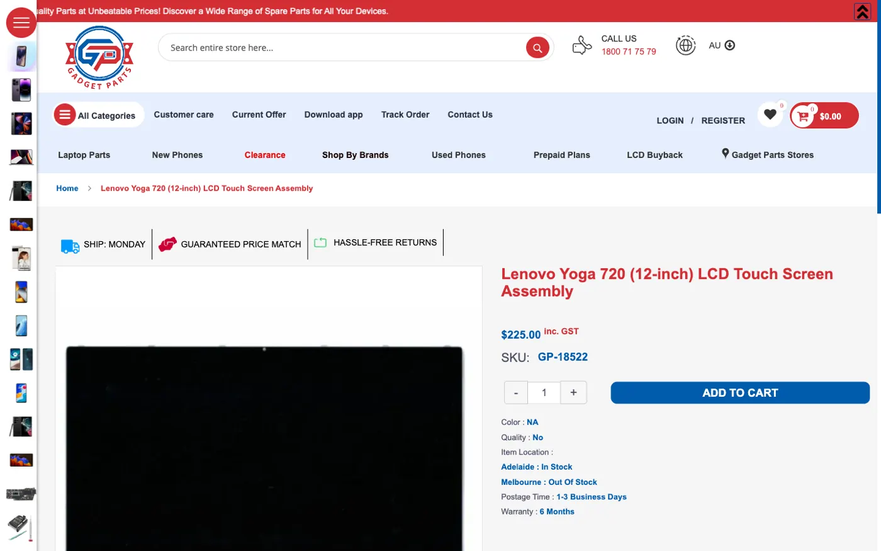Open the Contact Us menu item
The image size is (881, 551).
pos(470,115)
